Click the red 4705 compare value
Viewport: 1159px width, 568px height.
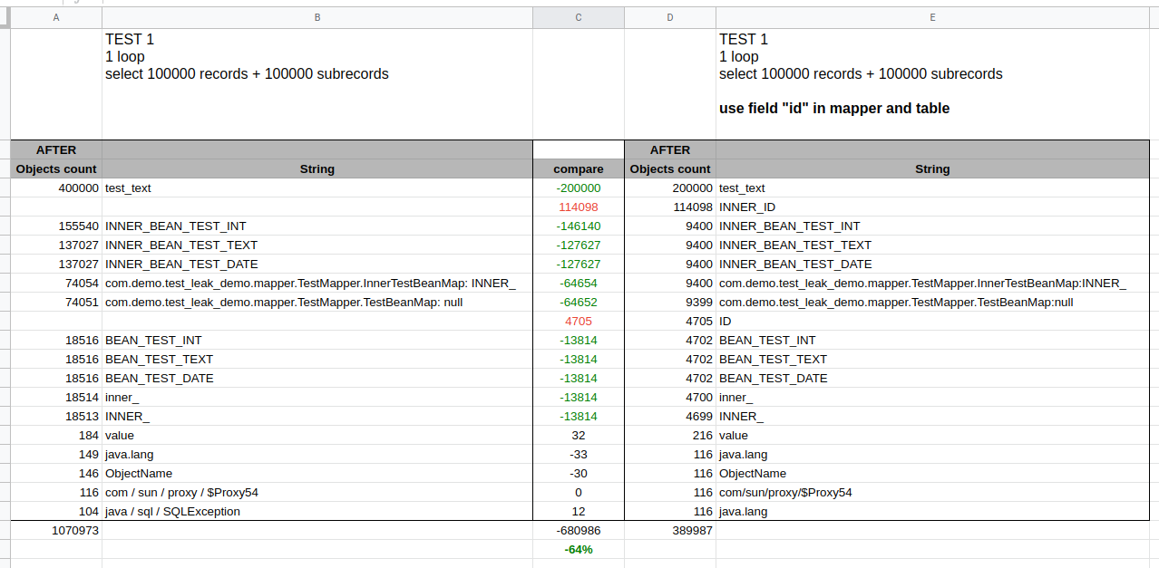pos(579,321)
